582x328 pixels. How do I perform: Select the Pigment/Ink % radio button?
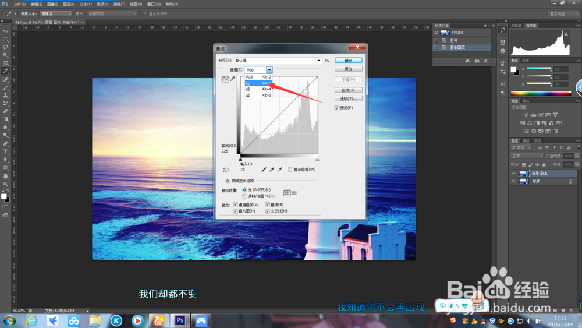(x=244, y=196)
